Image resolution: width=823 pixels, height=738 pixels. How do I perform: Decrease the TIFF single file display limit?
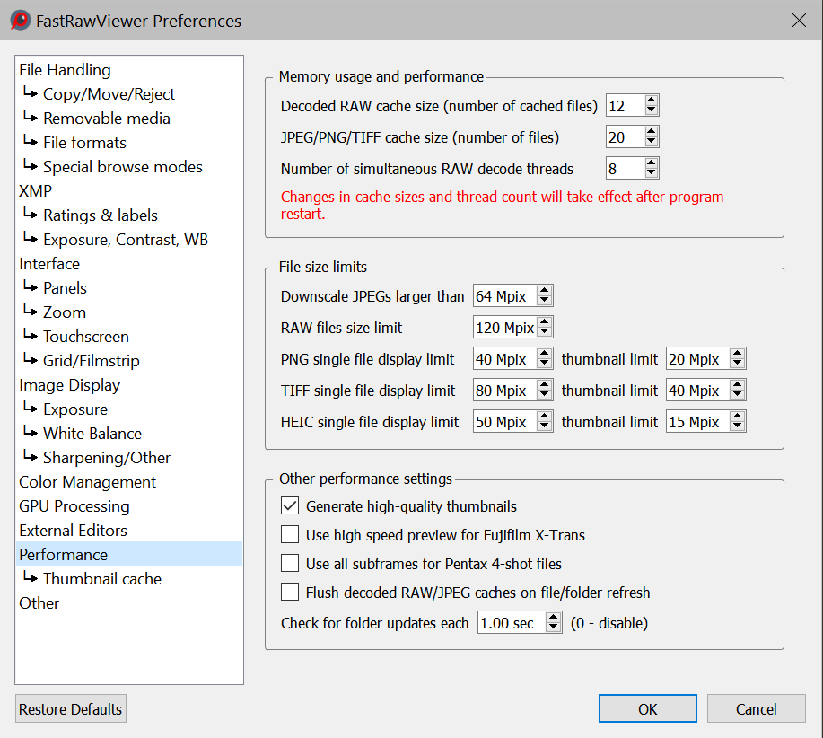pos(545,396)
